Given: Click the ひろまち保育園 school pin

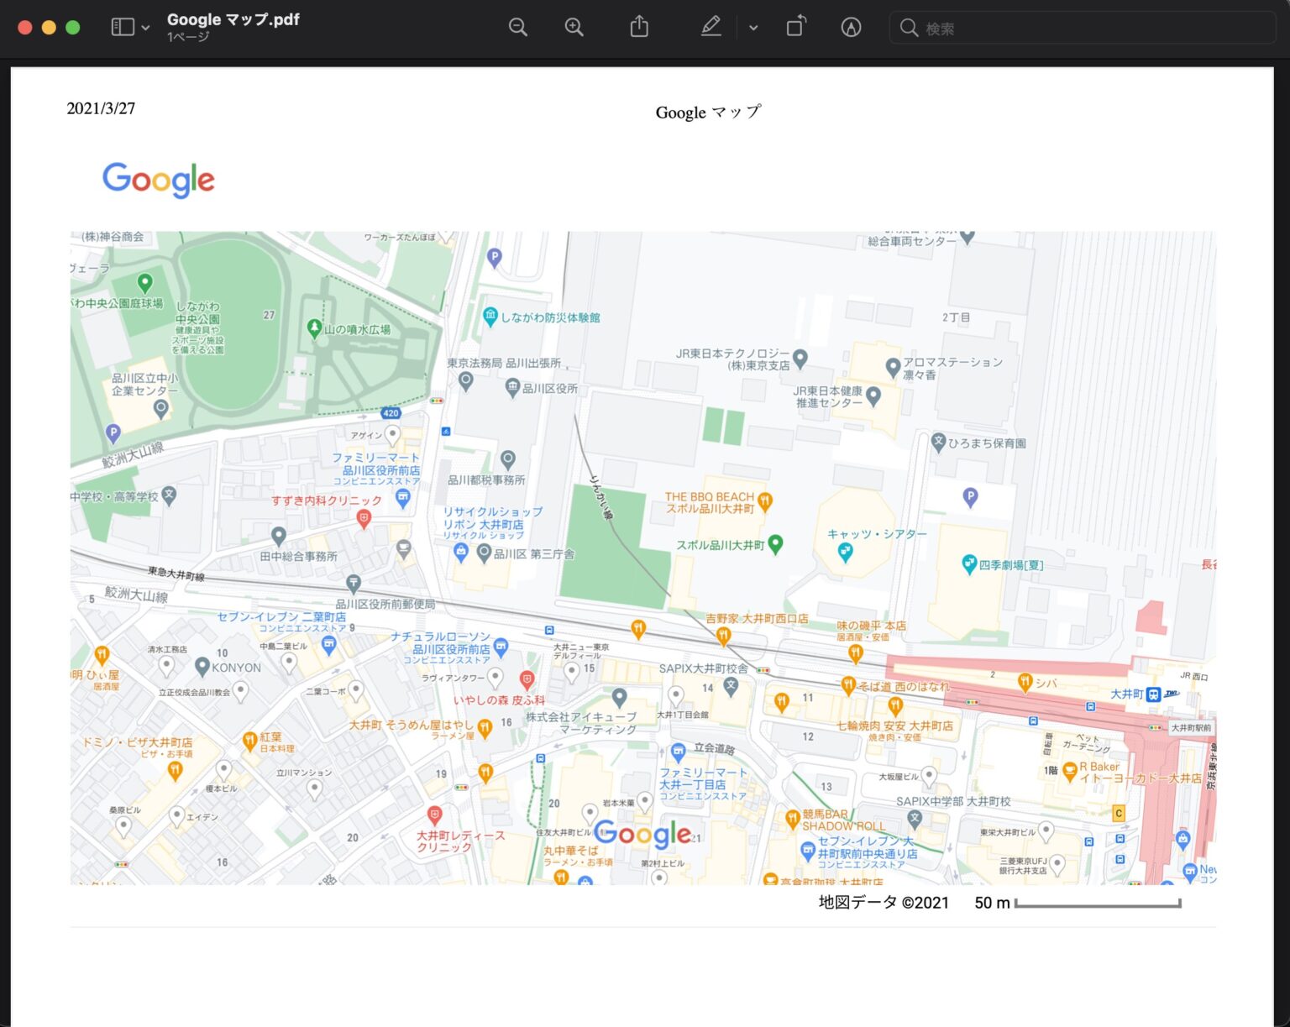Looking at the screenshot, I should tap(939, 442).
